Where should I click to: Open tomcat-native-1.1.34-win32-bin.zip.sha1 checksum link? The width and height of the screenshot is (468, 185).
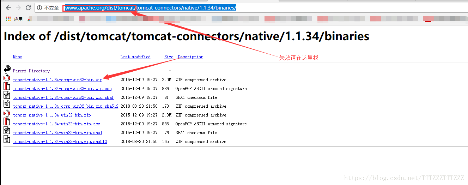(x=57, y=133)
